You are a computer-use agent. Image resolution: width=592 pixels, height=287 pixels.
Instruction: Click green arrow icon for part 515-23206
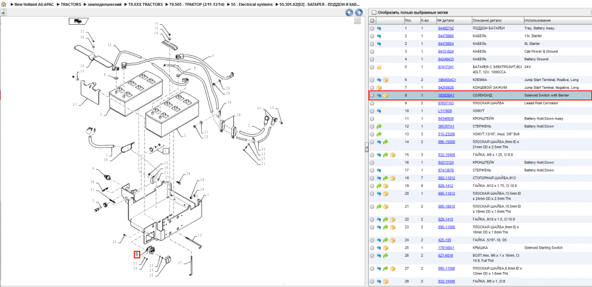[x=379, y=134]
